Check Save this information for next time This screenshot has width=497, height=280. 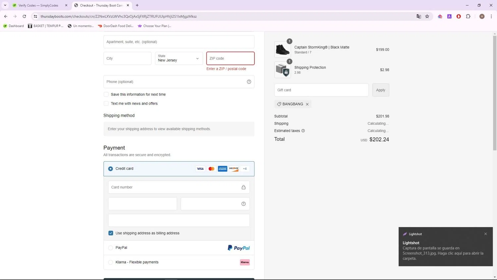106,94
